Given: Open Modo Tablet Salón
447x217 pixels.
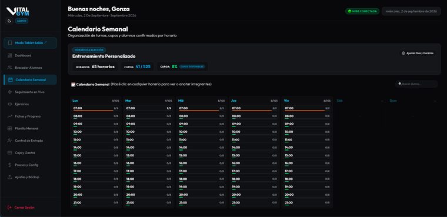Looking at the screenshot, I should [30, 43].
